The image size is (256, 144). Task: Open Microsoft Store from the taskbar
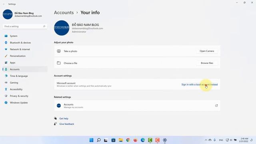point(113,140)
